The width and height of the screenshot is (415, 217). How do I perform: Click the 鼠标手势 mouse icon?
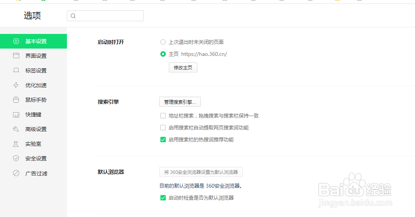16,100
